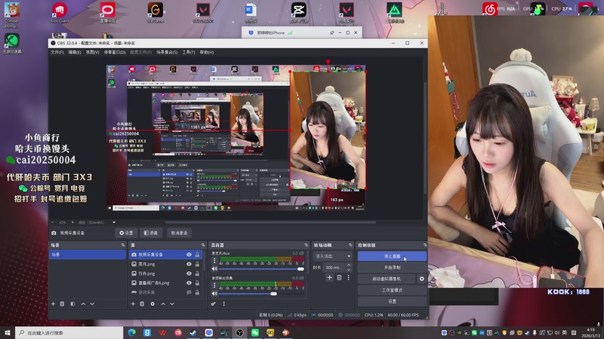Viewport: 604px width, 339px height.
Task: Open transition properties three-dot menu
Action: pyautogui.click(x=349, y=277)
